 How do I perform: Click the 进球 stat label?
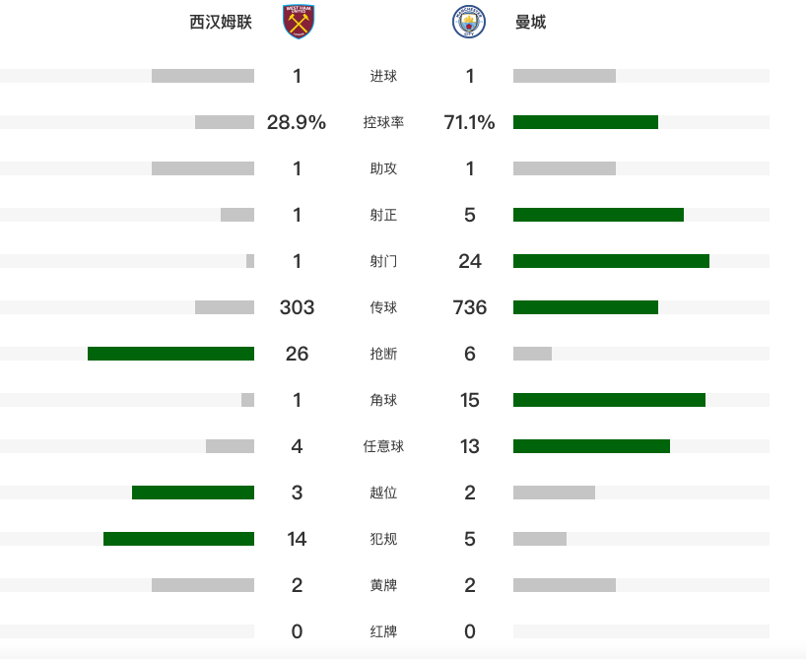383,77
